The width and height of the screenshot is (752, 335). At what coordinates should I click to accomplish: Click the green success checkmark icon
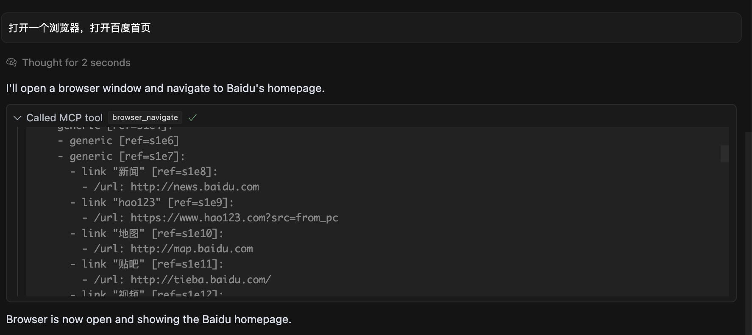pyautogui.click(x=192, y=117)
